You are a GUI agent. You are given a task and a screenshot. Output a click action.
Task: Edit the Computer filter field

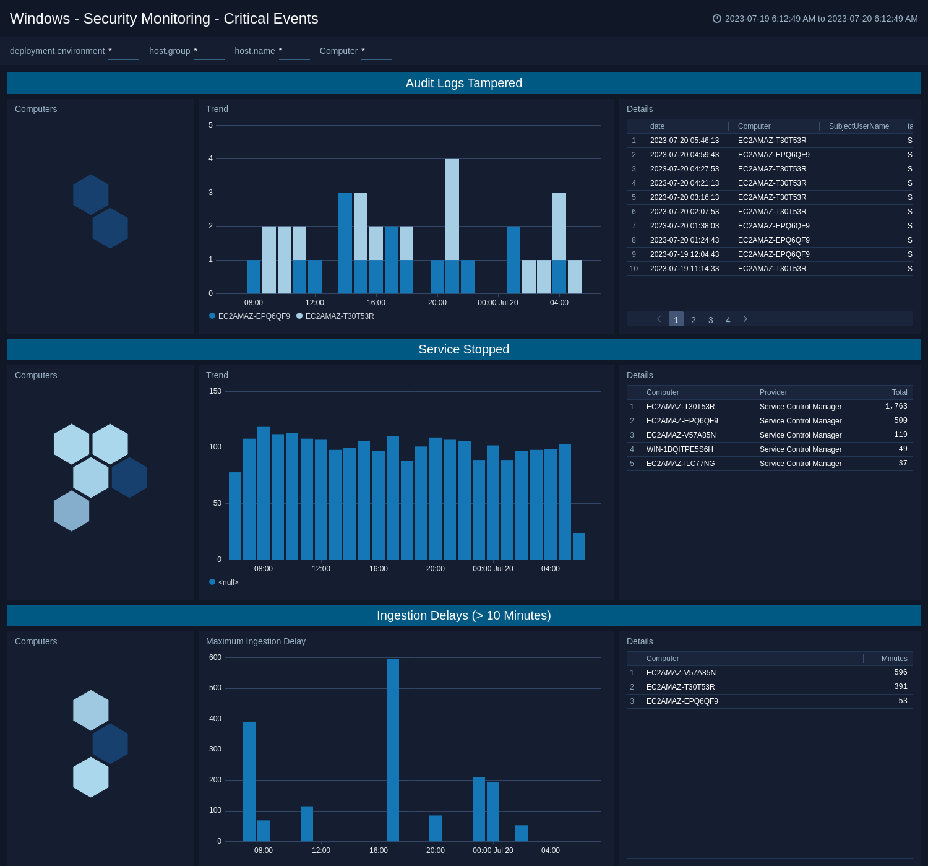(377, 51)
